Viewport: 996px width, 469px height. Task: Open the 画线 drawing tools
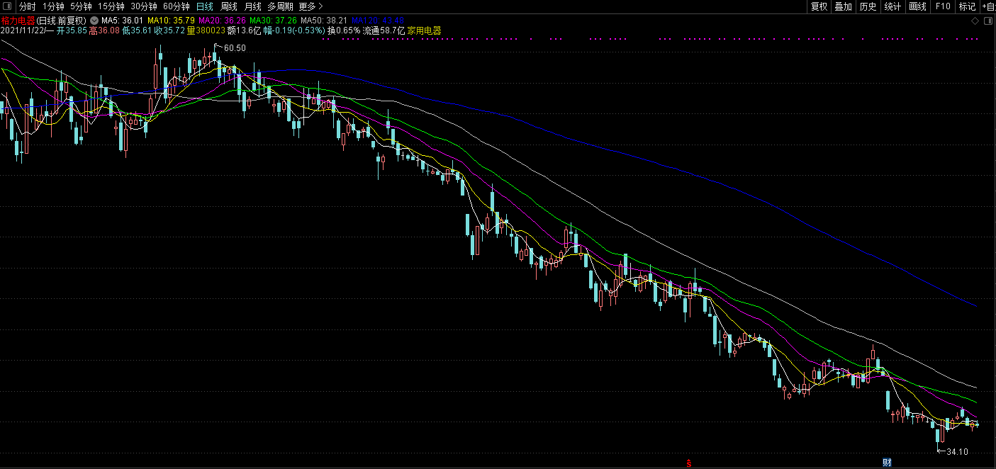click(917, 6)
